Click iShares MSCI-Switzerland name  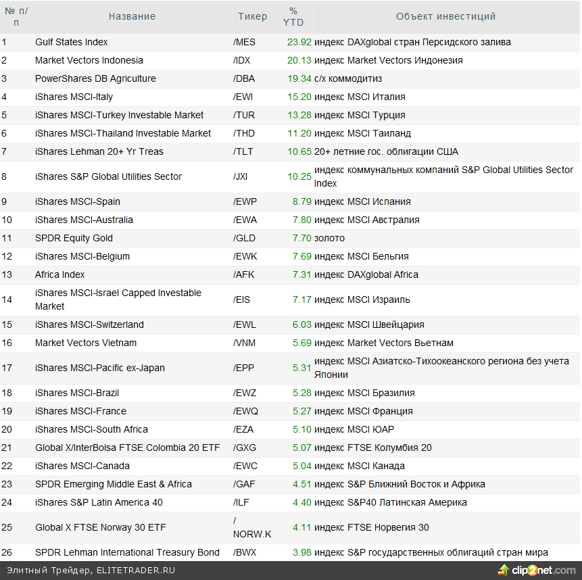point(89,324)
